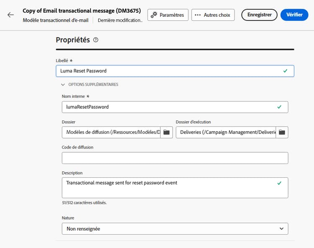Viewport: 314px width, 248px height.
Task: Click the back arrow icon
Action: [10, 15]
